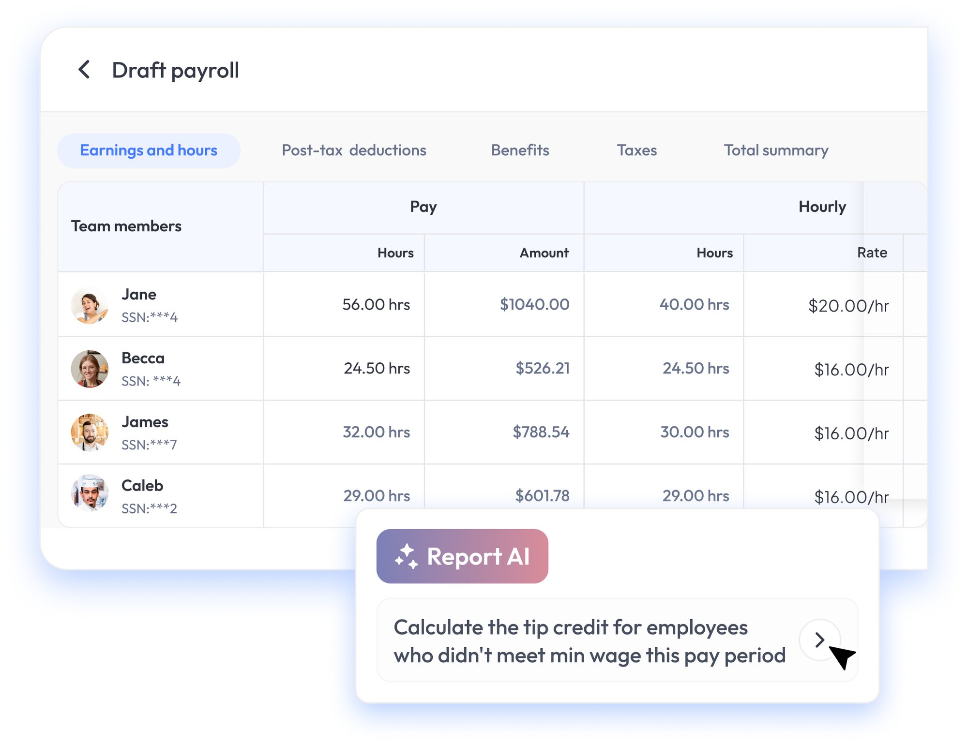The height and width of the screenshot is (744, 968).
Task: Click Caleb's pay amount $601.78
Action: [542, 495]
